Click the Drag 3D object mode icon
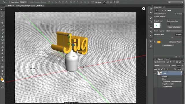The width and height of the screenshot is (185, 104). click(x=111, y=2)
